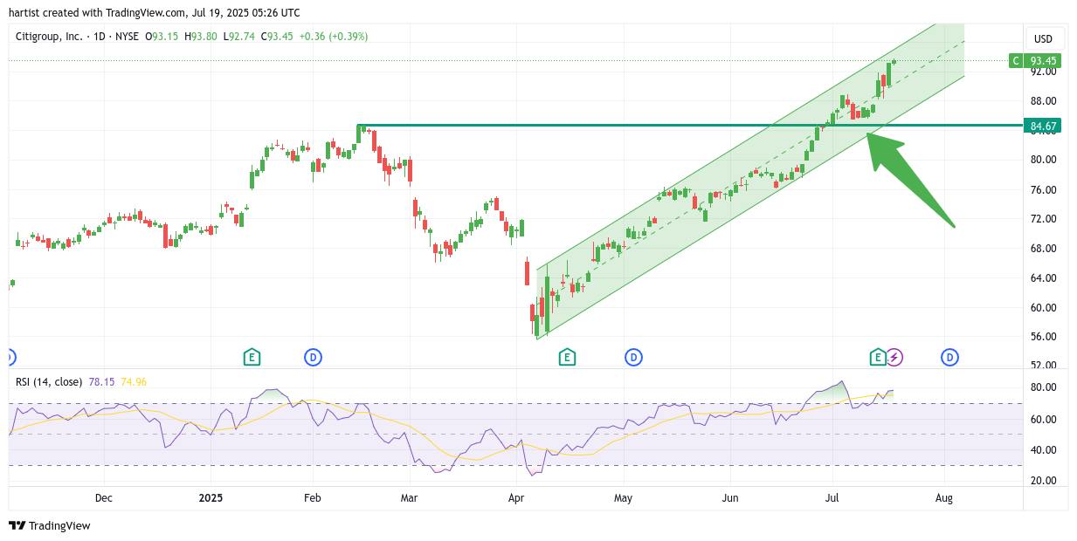Open the earnings marker in mid-April
The image size is (1077, 541).
567,356
